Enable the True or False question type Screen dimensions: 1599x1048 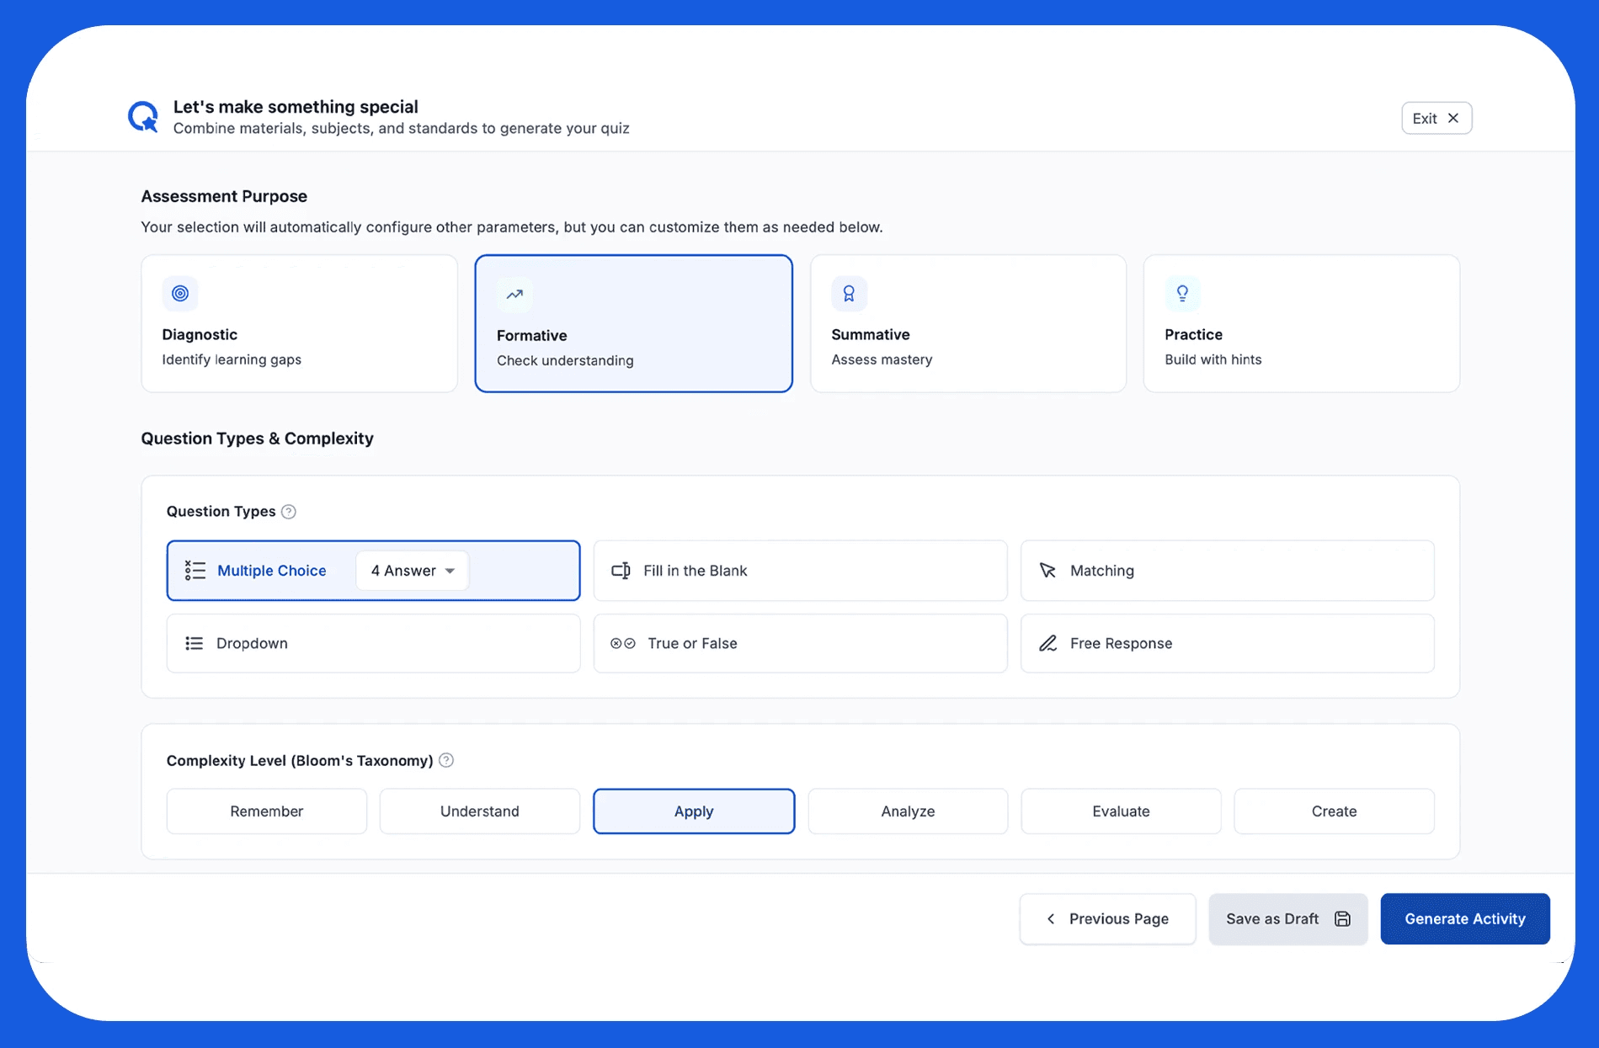[801, 643]
